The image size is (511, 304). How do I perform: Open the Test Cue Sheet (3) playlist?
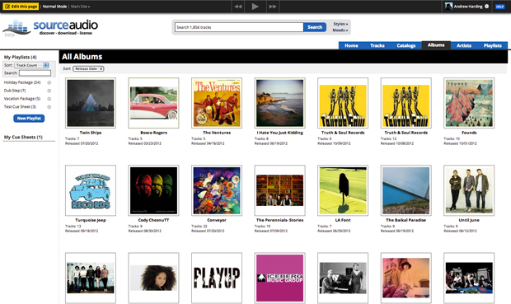click(20, 106)
